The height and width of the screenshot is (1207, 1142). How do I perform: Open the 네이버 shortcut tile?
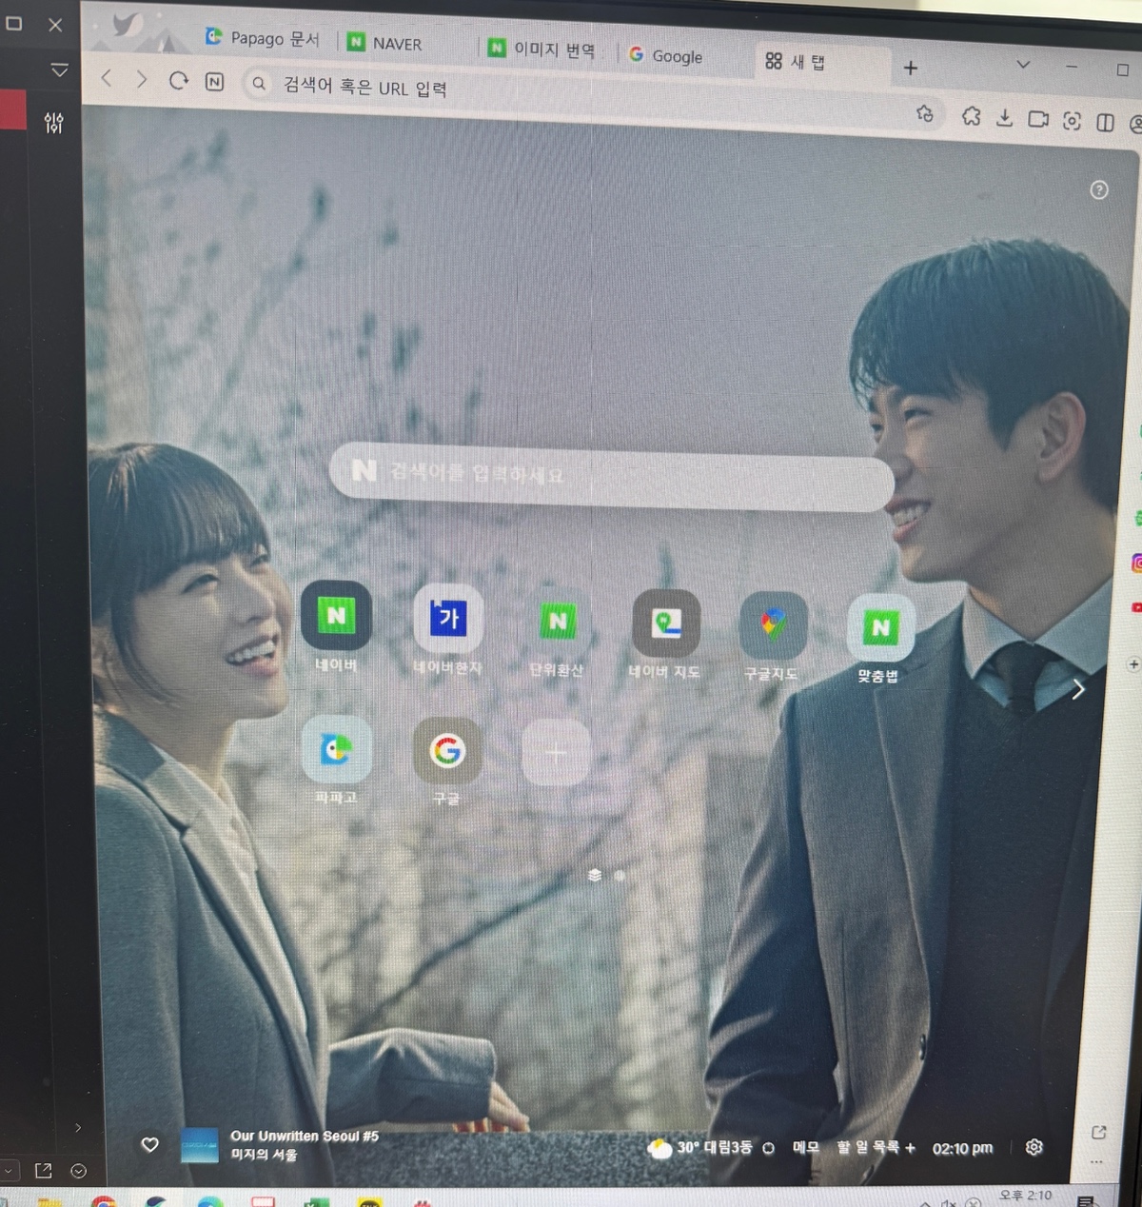click(x=336, y=616)
